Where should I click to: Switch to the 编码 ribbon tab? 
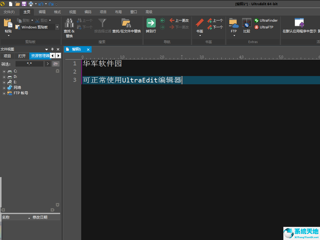point(88,12)
